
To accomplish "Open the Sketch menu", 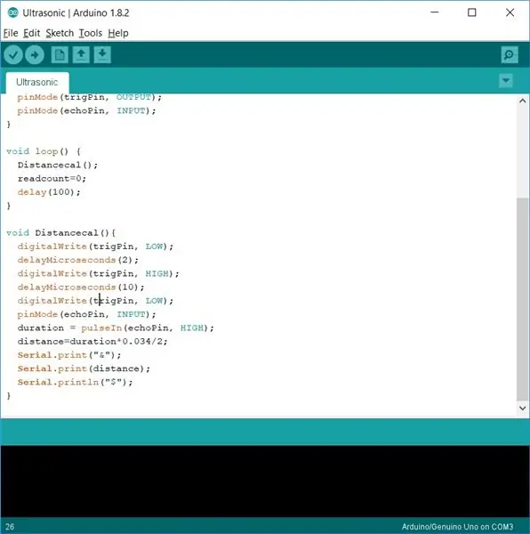I will coord(60,33).
